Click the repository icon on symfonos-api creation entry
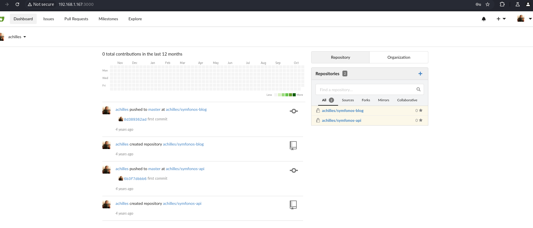The width and height of the screenshot is (533, 228). click(293, 205)
